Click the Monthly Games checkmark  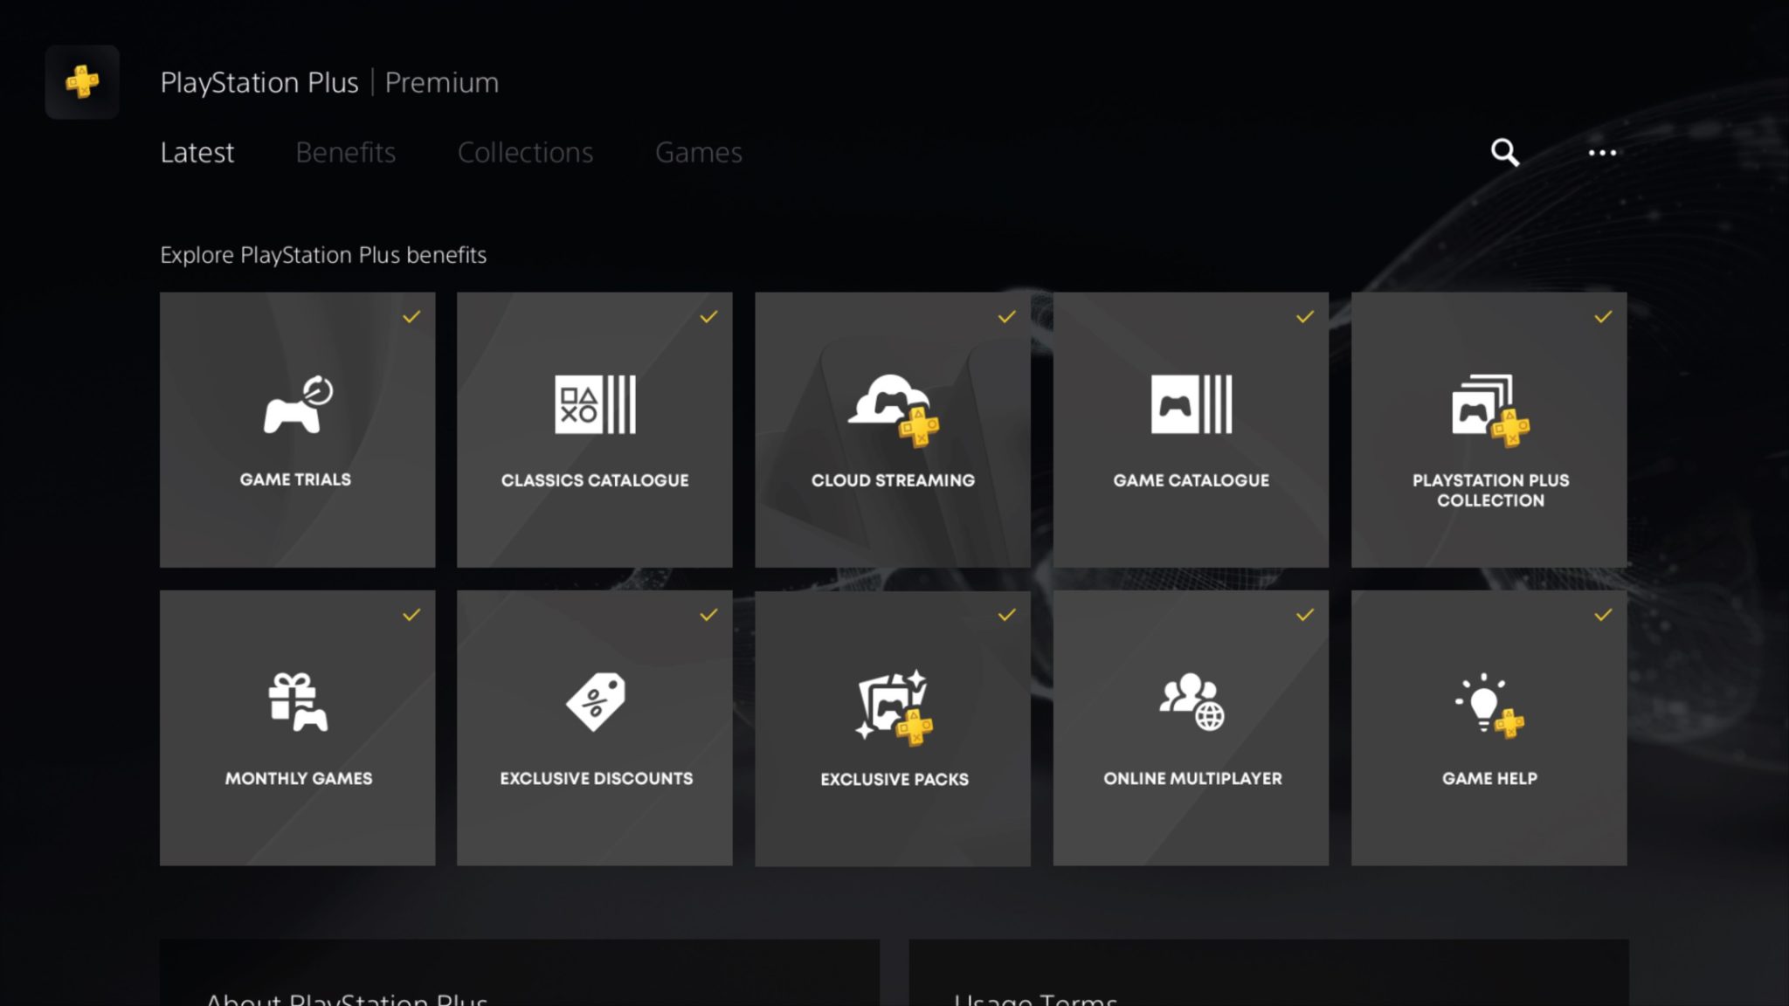[x=411, y=615]
